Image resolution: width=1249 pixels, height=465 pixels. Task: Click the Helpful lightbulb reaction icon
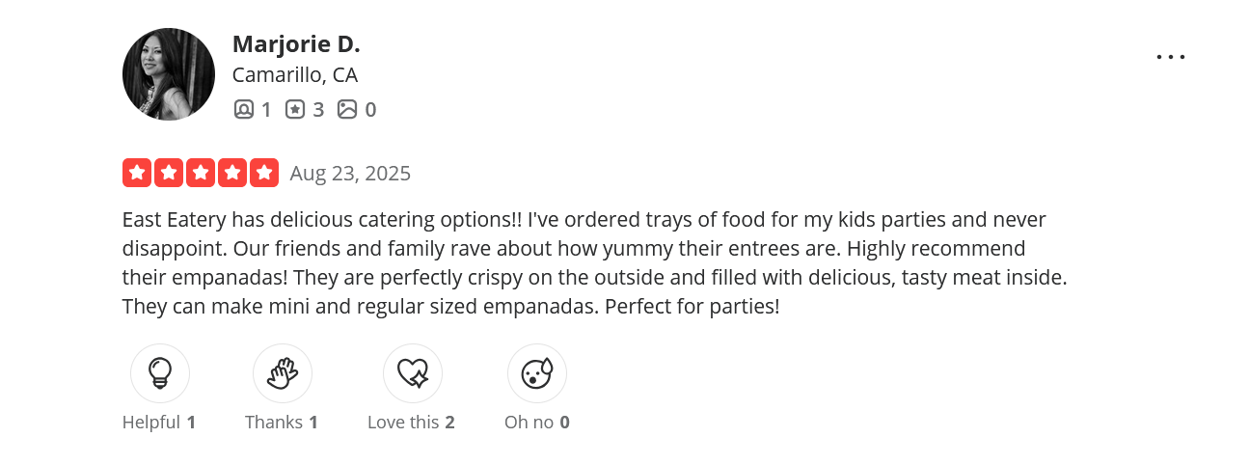click(160, 373)
